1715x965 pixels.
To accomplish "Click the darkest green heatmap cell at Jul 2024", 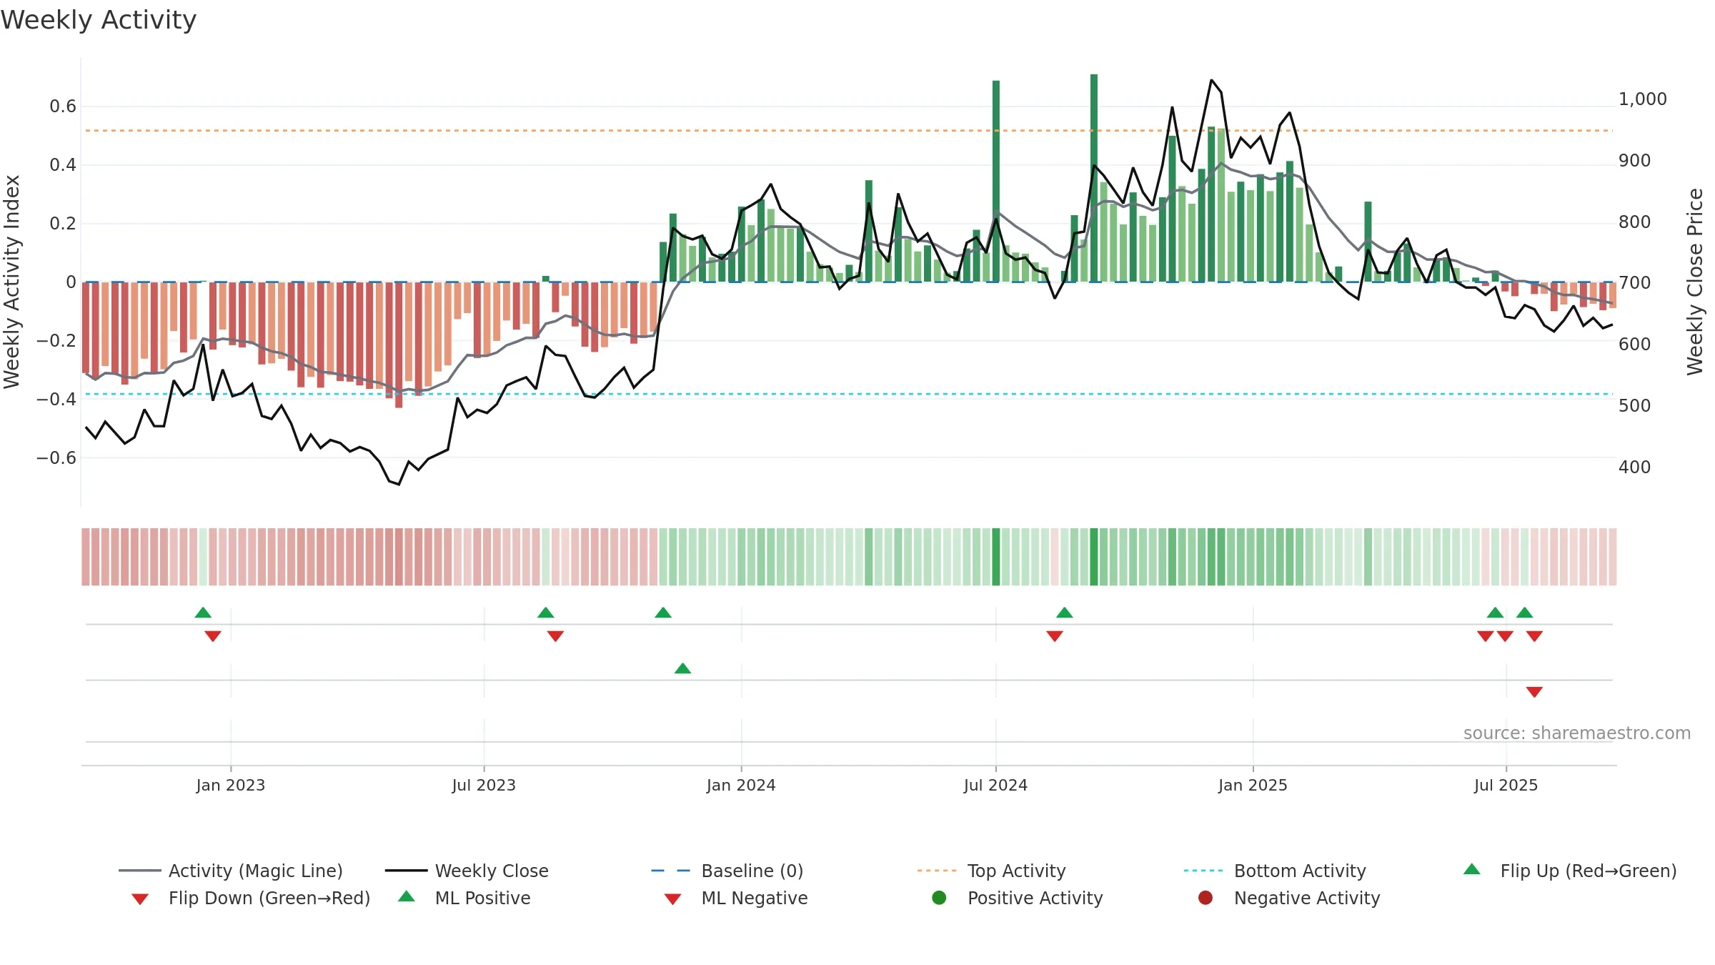I will (x=996, y=557).
